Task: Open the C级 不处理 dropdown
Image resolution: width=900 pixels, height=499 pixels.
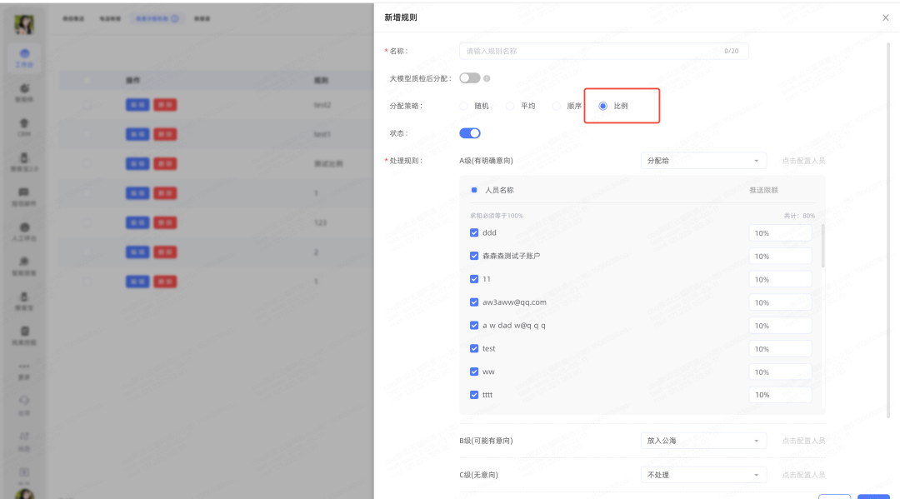Action: pos(702,475)
